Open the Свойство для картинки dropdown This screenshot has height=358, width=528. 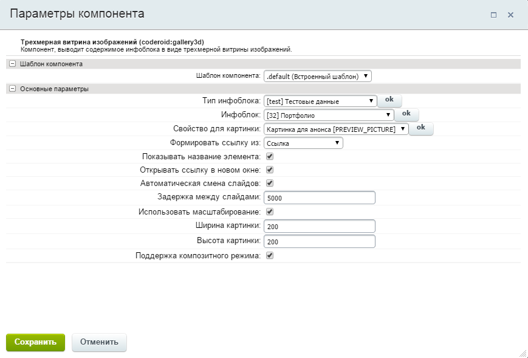point(335,129)
